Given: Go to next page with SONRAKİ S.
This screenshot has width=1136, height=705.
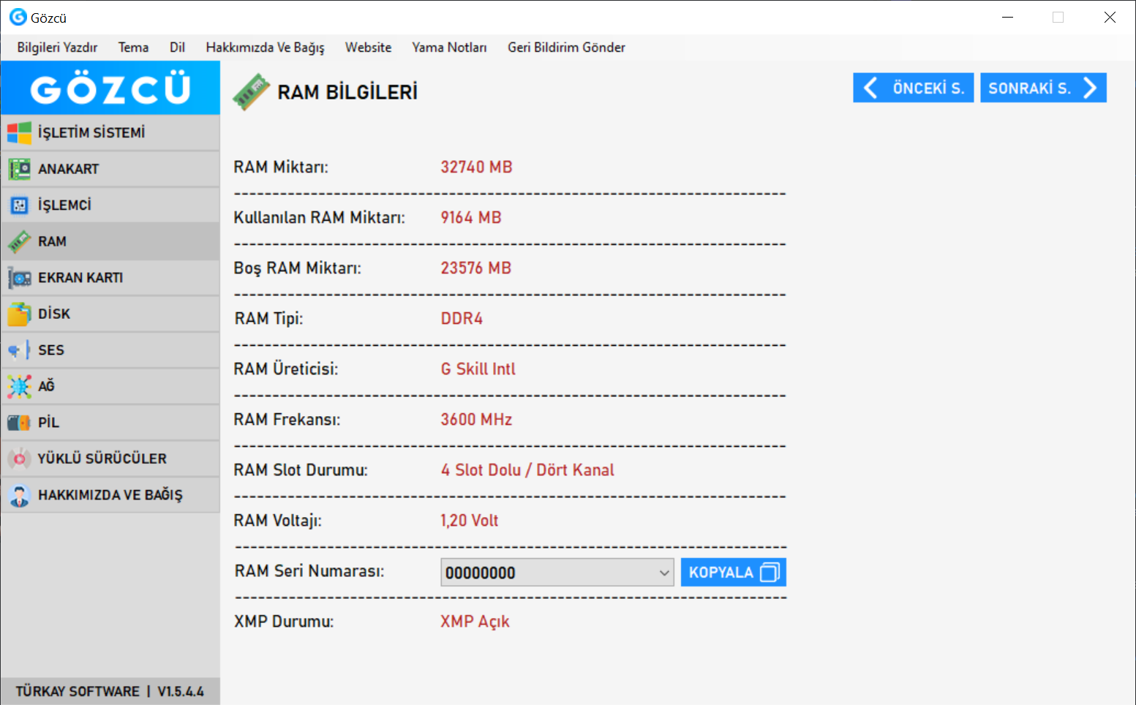Looking at the screenshot, I should point(1042,88).
